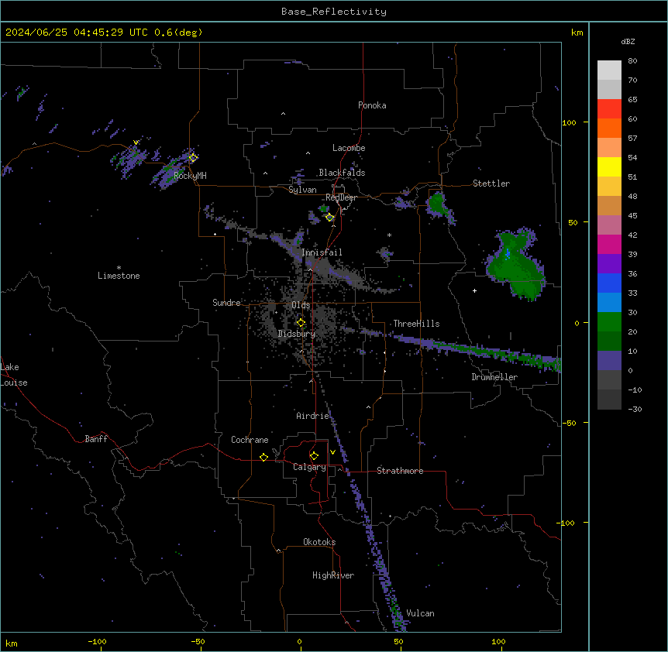Pick the bright green 20–30 dBZ swatch
668x652 pixels.
point(609,322)
